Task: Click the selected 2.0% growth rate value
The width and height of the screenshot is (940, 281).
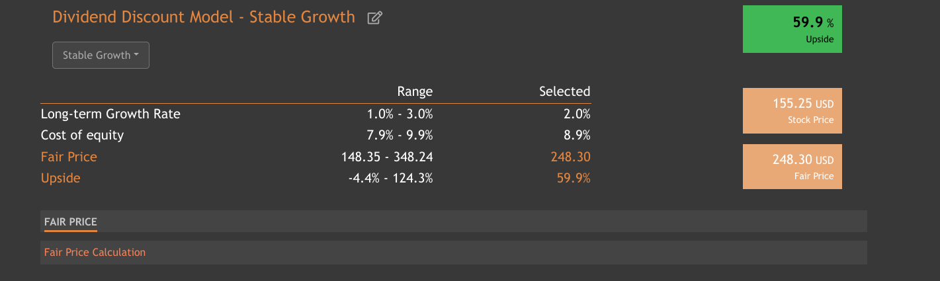Action: 577,114
